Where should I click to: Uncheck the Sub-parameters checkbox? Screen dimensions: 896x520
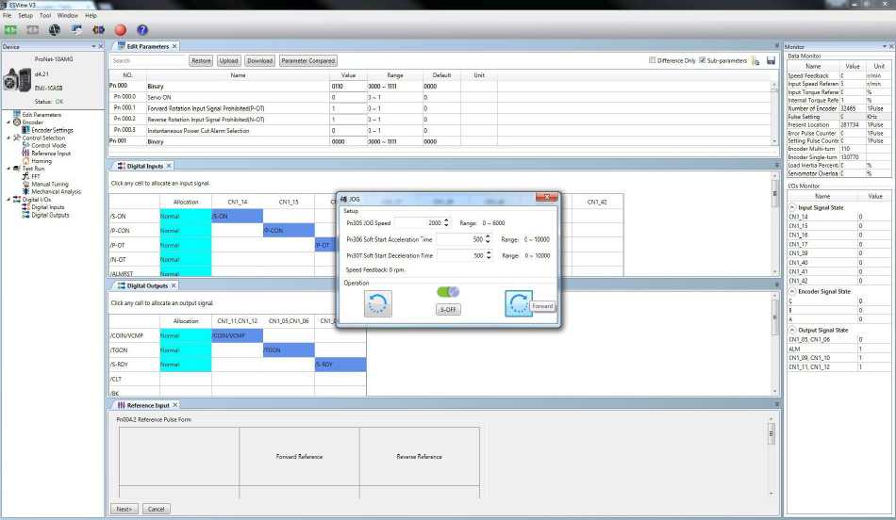(702, 60)
